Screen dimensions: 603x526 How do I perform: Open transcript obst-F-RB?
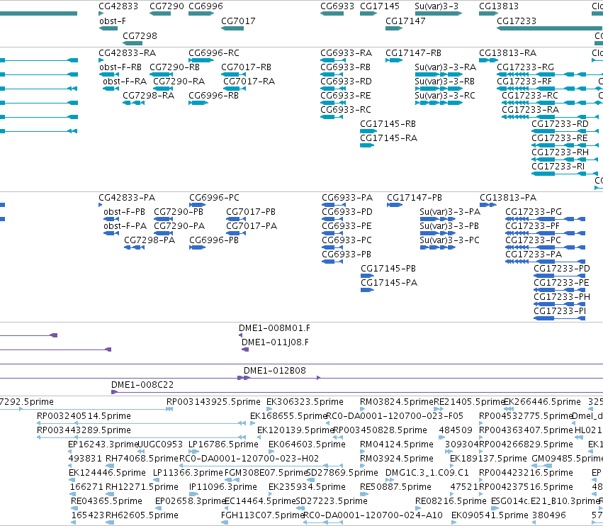(120, 67)
